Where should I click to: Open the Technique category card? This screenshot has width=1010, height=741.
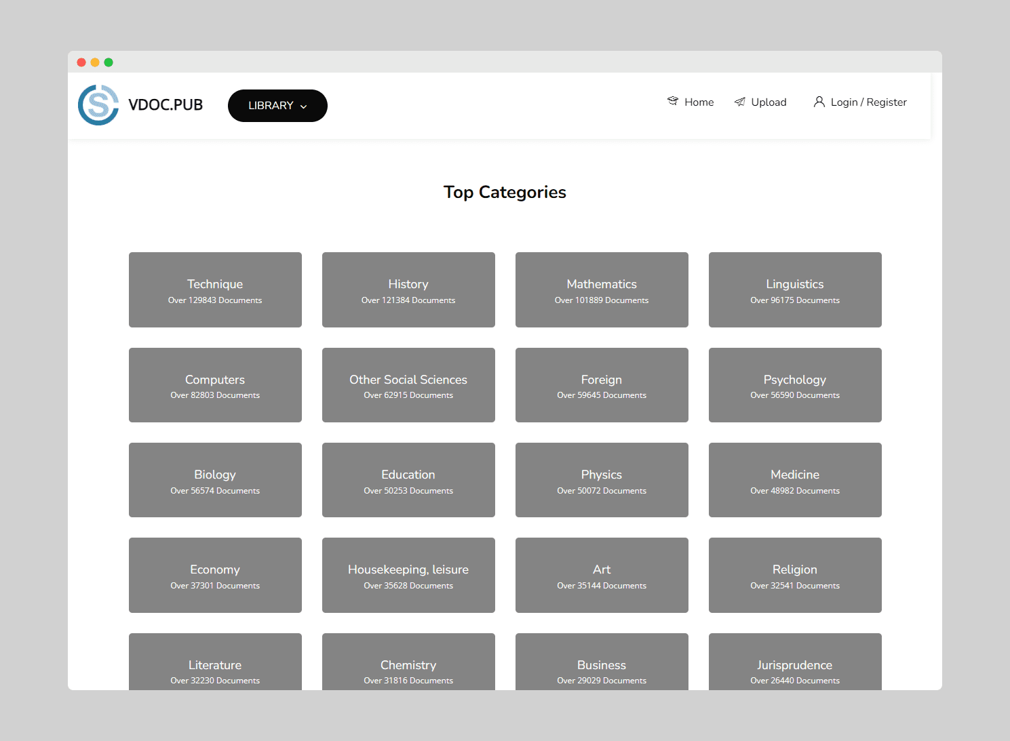215,290
